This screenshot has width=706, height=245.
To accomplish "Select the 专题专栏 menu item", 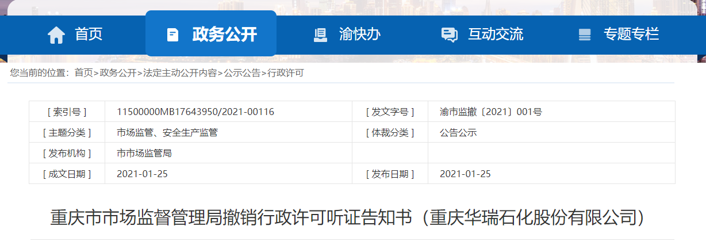I will click(x=631, y=35).
